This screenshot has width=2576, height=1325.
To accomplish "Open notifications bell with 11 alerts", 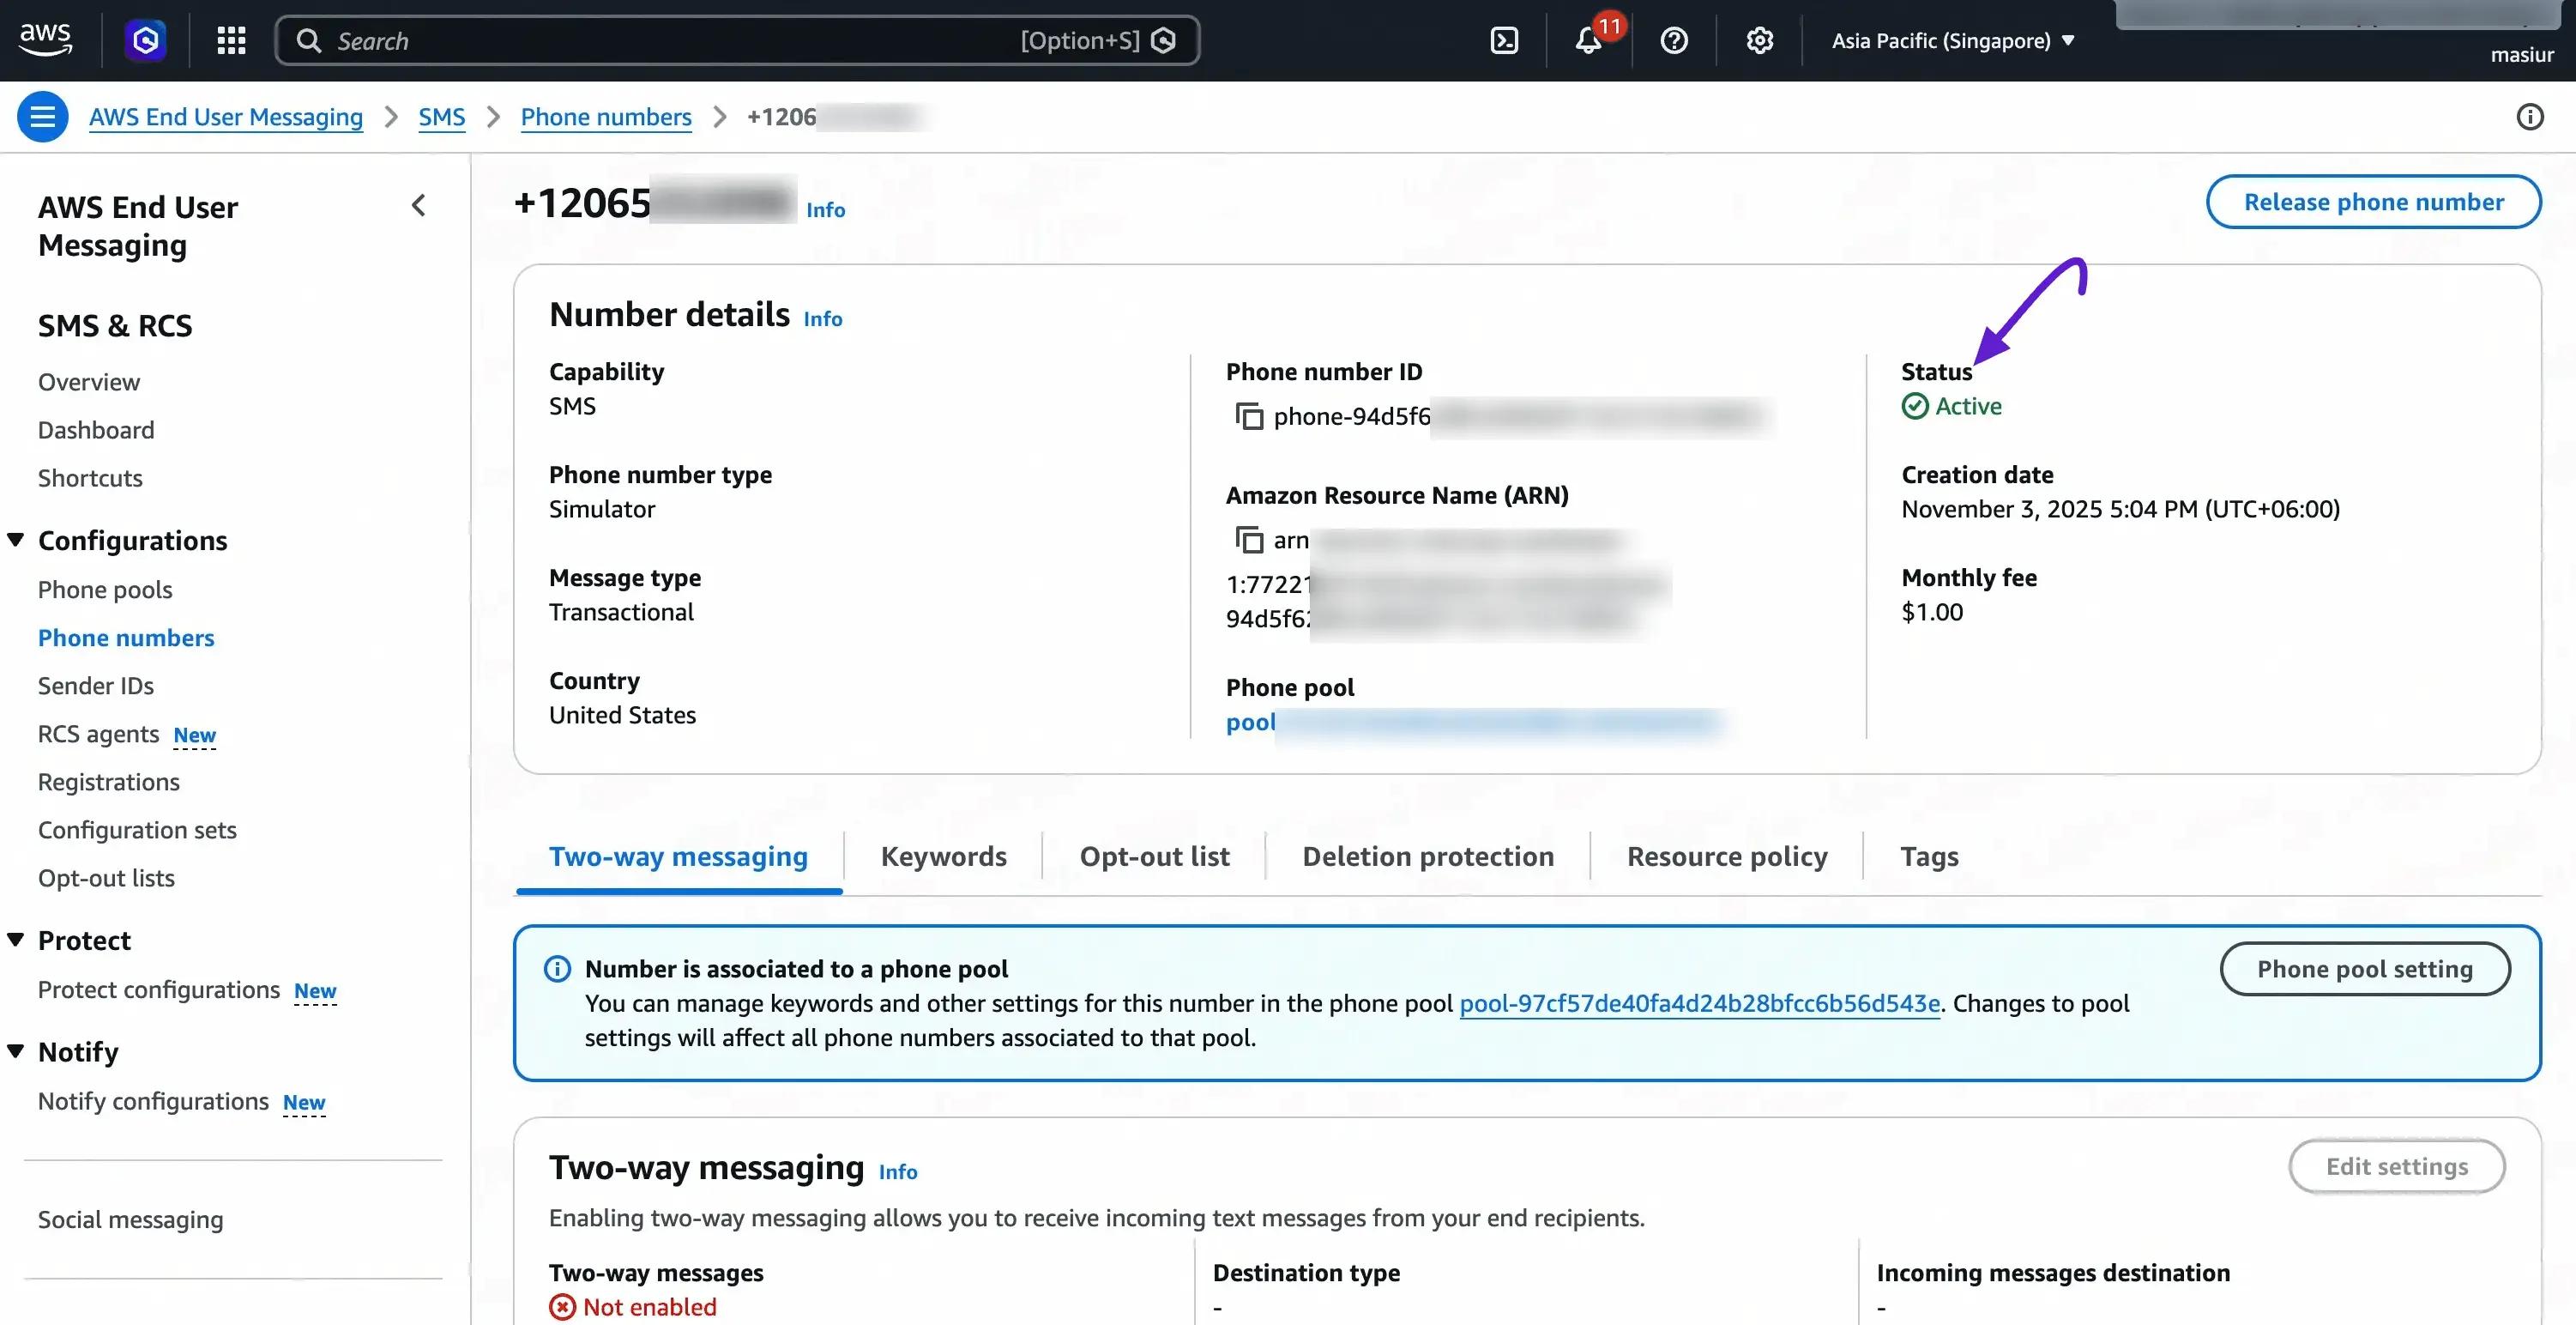I will (x=1590, y=40).
